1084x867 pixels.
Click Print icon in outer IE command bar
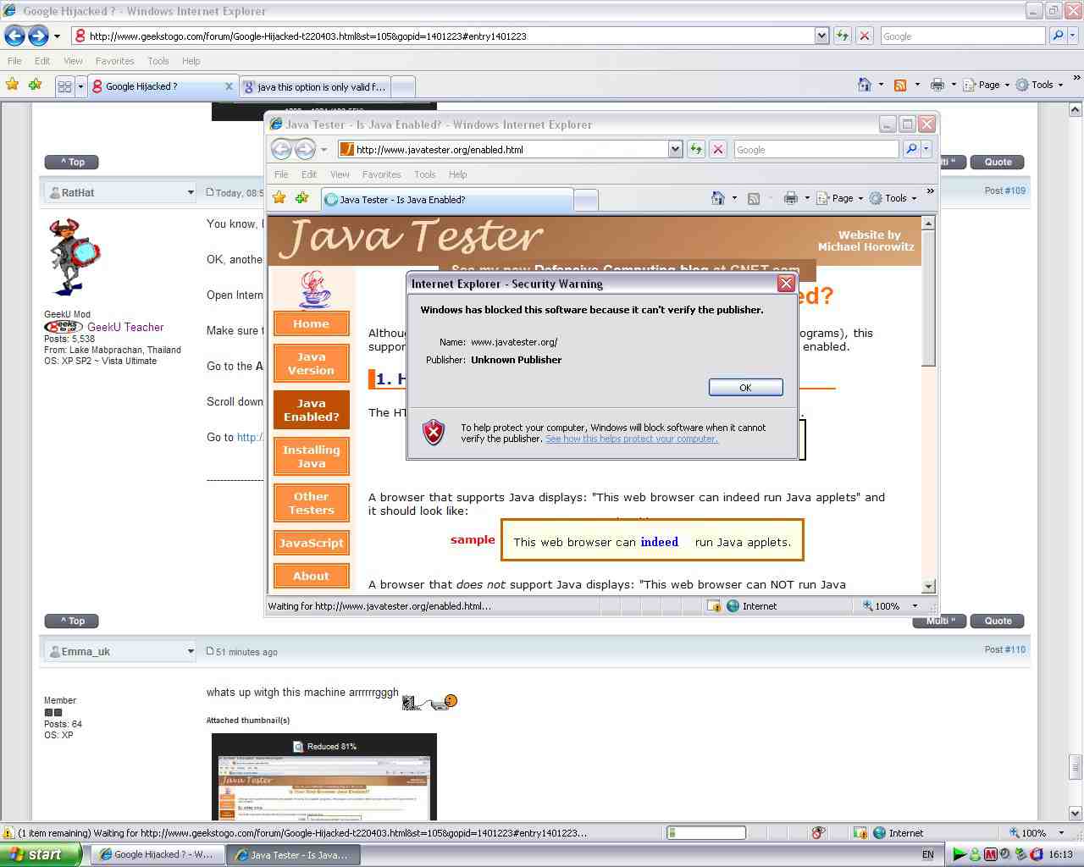[x=937, y=85]
